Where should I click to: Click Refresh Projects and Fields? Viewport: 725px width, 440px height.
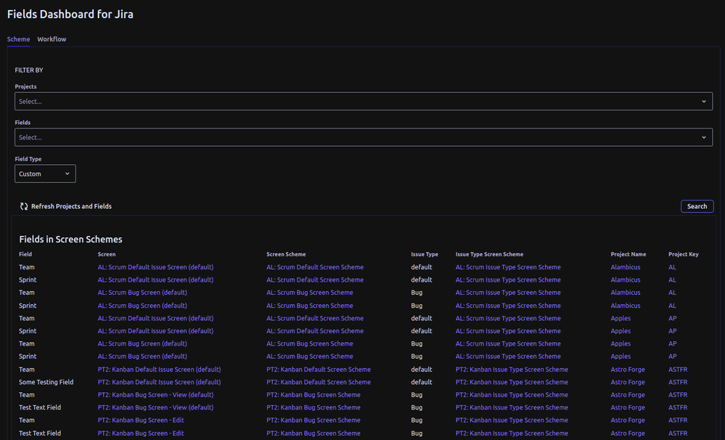(x=70, y=206)
